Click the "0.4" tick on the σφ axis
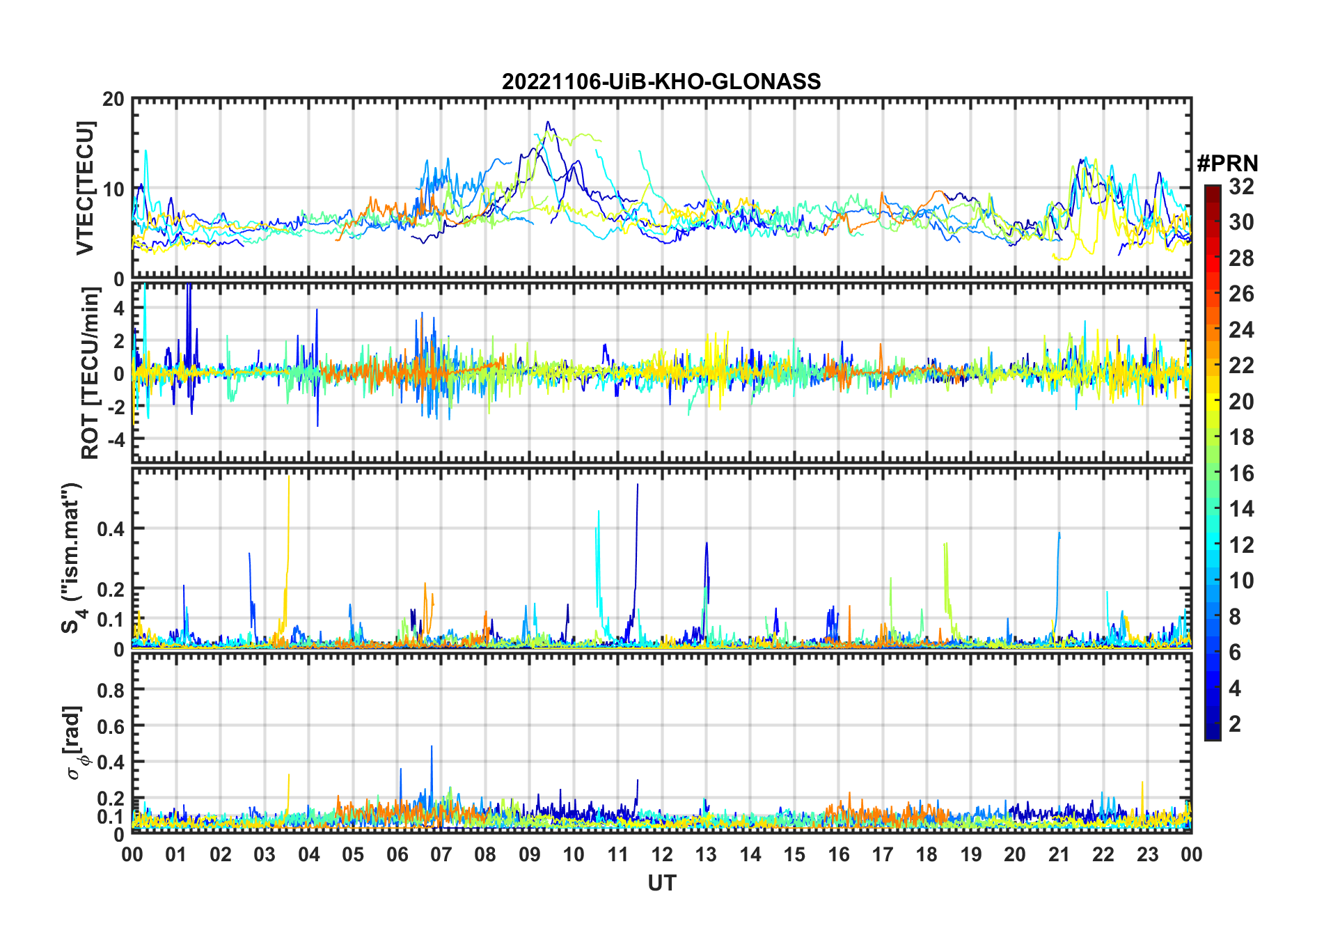Viewport: 1324px width, 926px height. [111, 762]
